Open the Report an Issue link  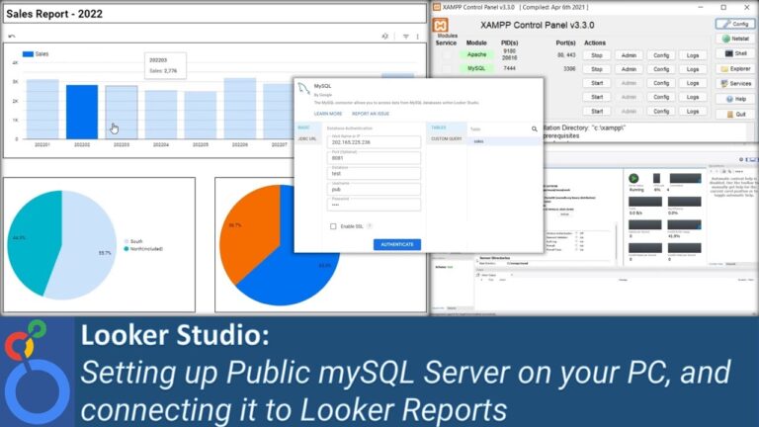(371, 114)
